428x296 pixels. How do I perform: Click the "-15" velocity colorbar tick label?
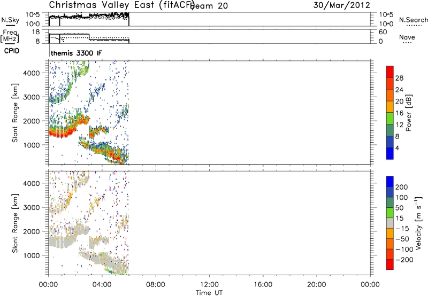point(402,229)
